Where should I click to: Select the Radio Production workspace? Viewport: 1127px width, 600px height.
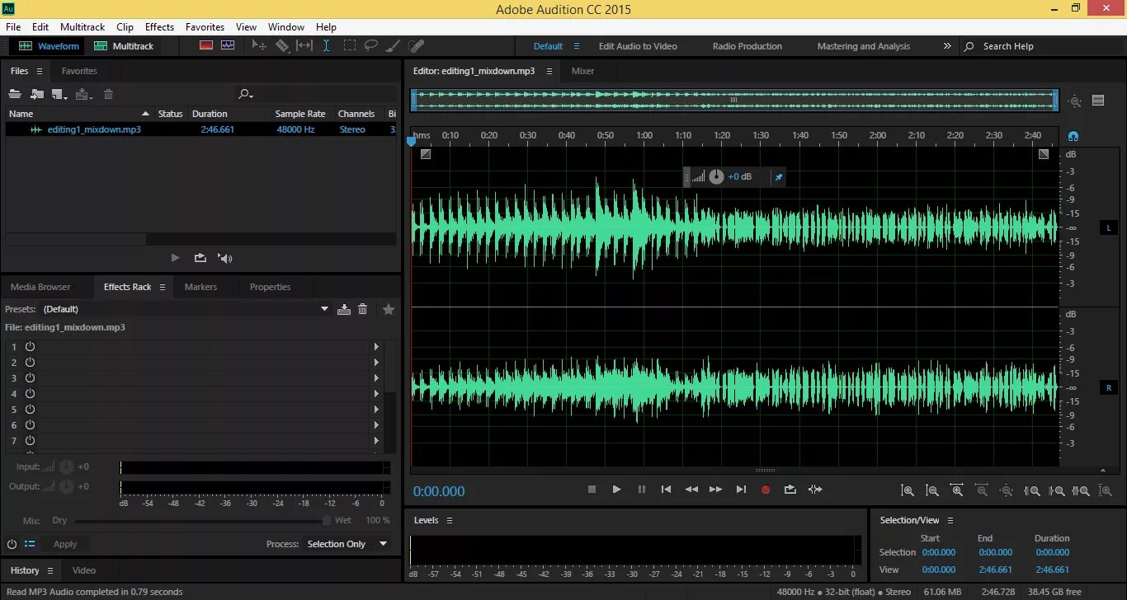747,46
